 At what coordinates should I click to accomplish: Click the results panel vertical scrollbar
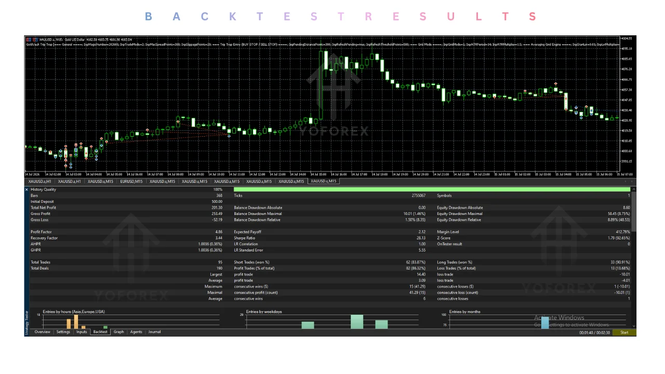coord(634,213)
